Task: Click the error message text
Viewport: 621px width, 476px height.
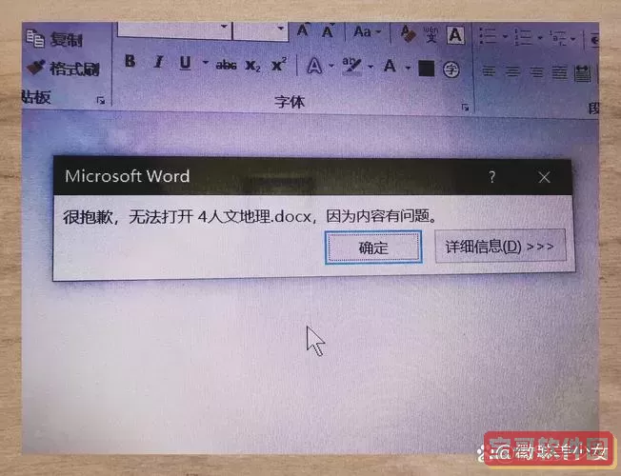Action: pos(250,217)
